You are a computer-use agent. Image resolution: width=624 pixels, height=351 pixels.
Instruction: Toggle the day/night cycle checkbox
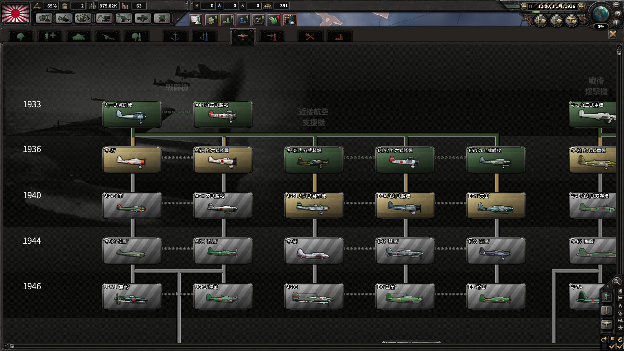click(604, 346)
